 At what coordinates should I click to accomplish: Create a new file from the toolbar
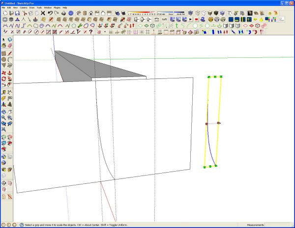pyautogui.click(x=5, y=13)
